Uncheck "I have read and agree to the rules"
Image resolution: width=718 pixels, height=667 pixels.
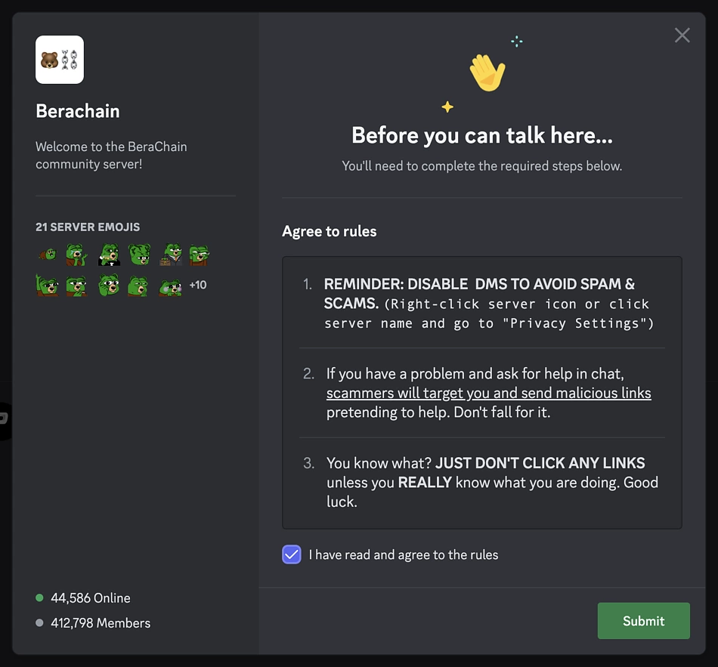coord(291,554)
